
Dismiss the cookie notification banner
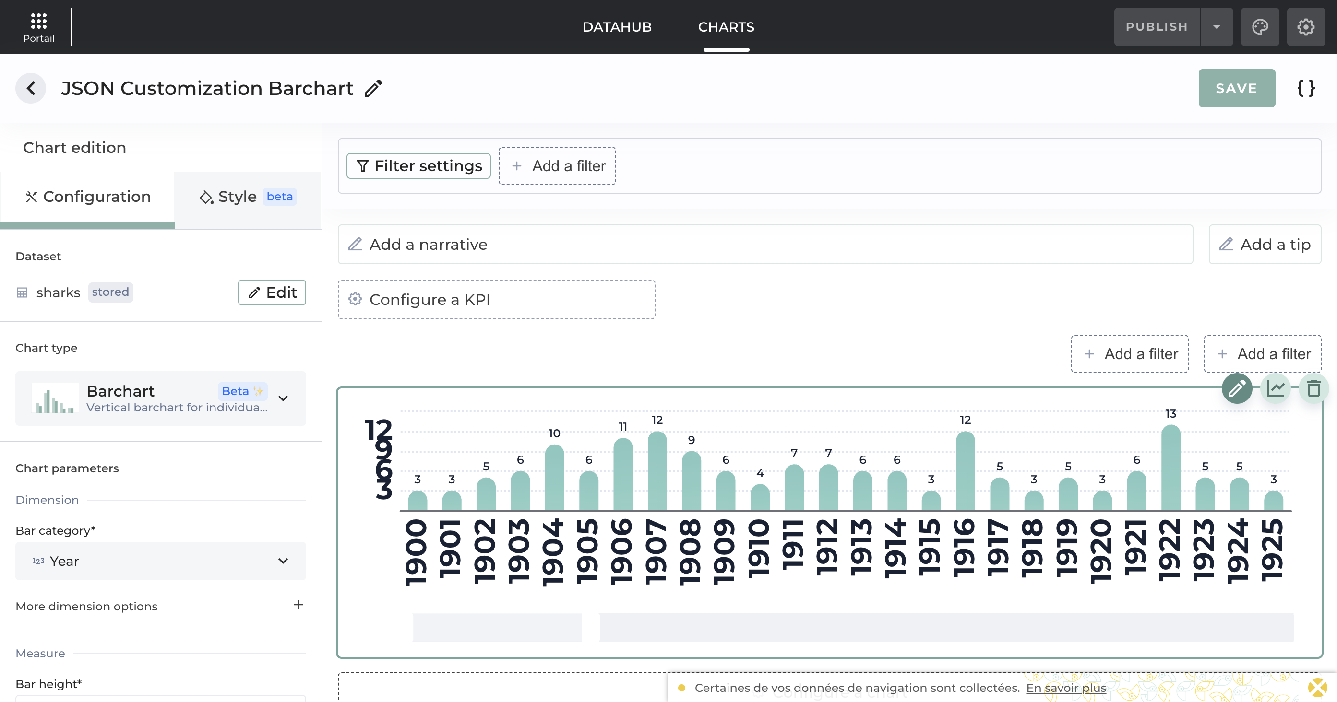[1317, 688]
